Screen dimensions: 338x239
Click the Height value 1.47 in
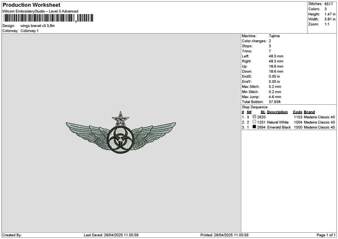[330, 14]
